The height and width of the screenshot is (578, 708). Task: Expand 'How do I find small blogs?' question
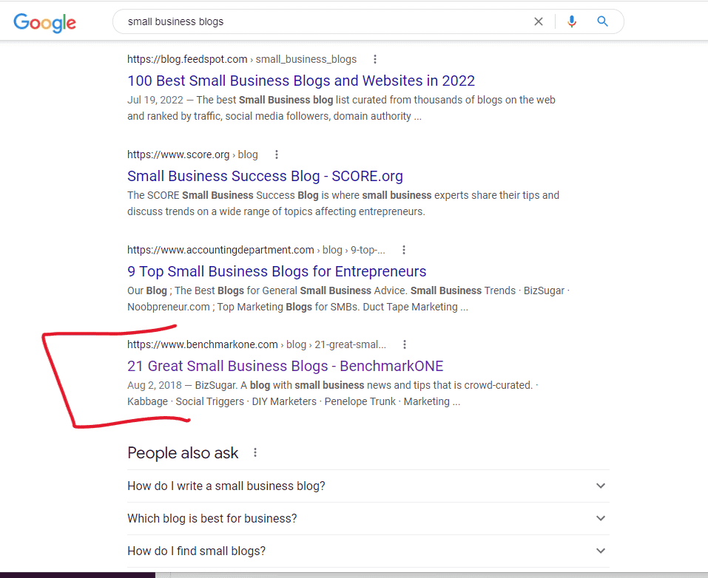point(368,551)
